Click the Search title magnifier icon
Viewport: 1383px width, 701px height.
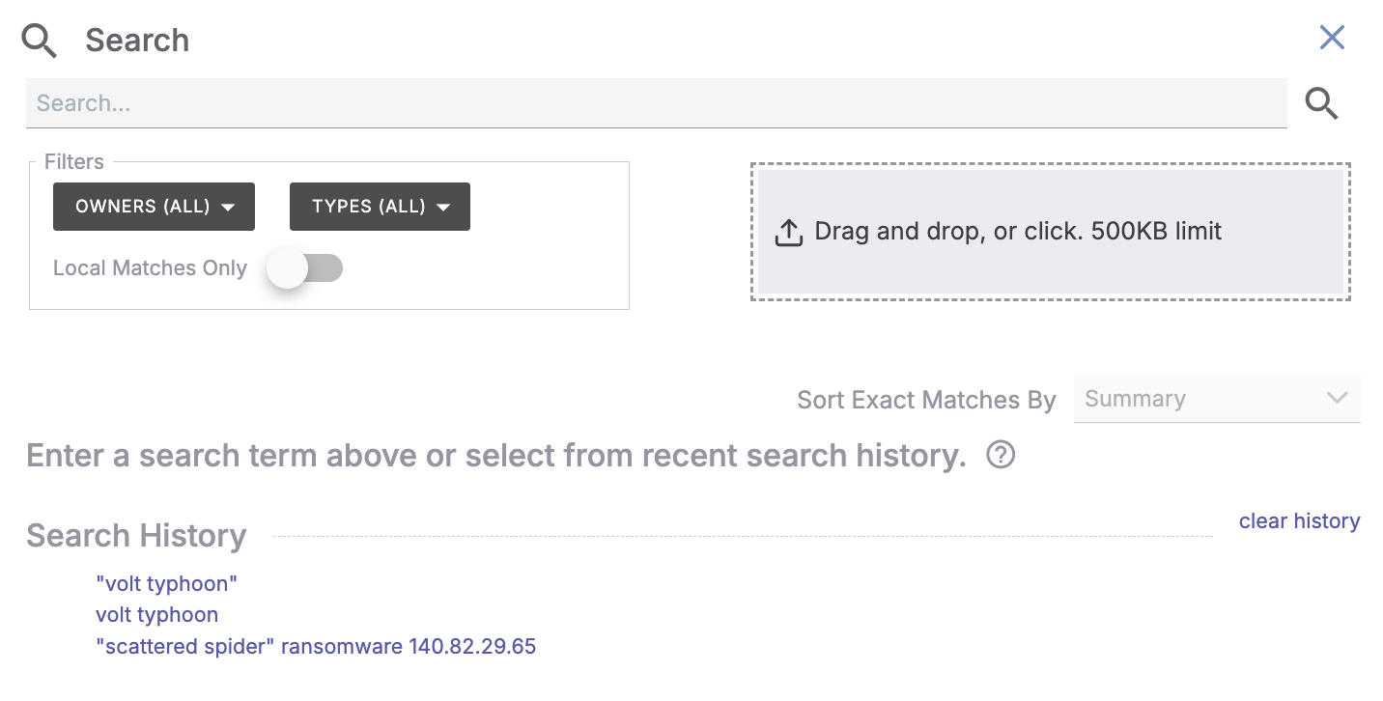41,41
